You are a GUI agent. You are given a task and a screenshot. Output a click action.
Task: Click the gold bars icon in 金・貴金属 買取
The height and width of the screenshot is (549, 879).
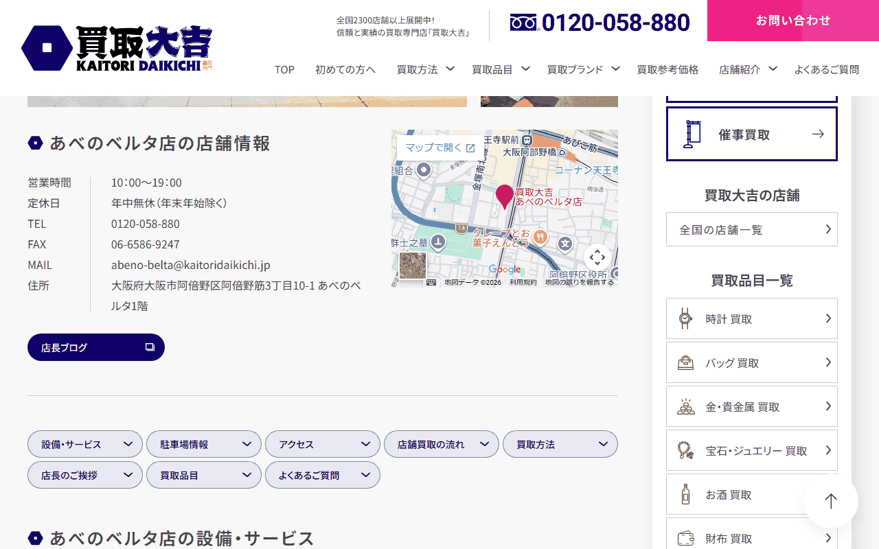[685, 406]
